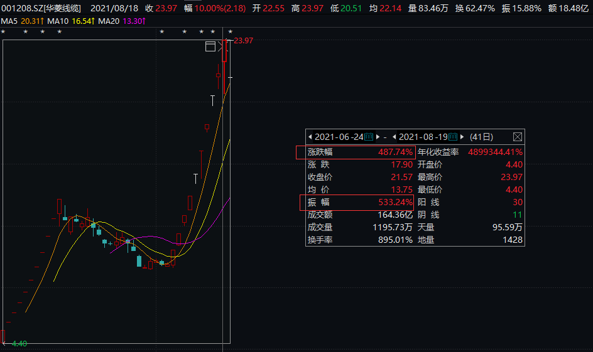Step end date 2021-08-19 back one day

click(394, 137)
